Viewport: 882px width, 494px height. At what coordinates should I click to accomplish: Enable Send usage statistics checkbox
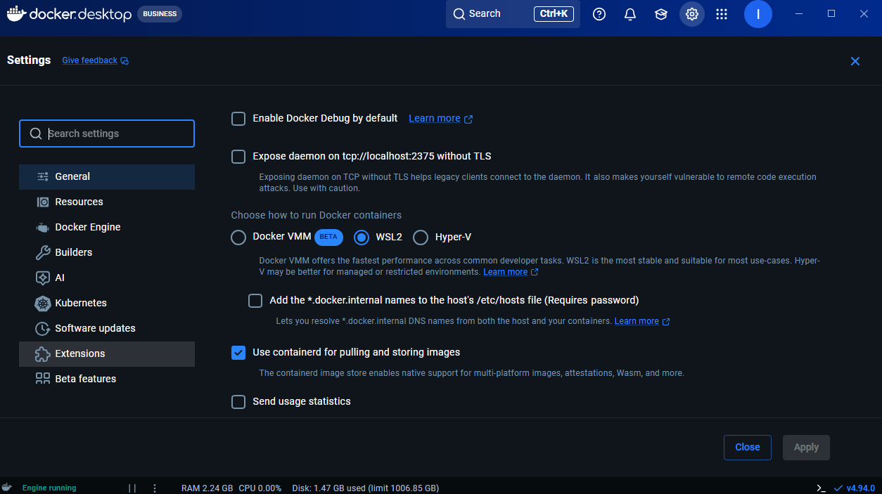[238, 402]
